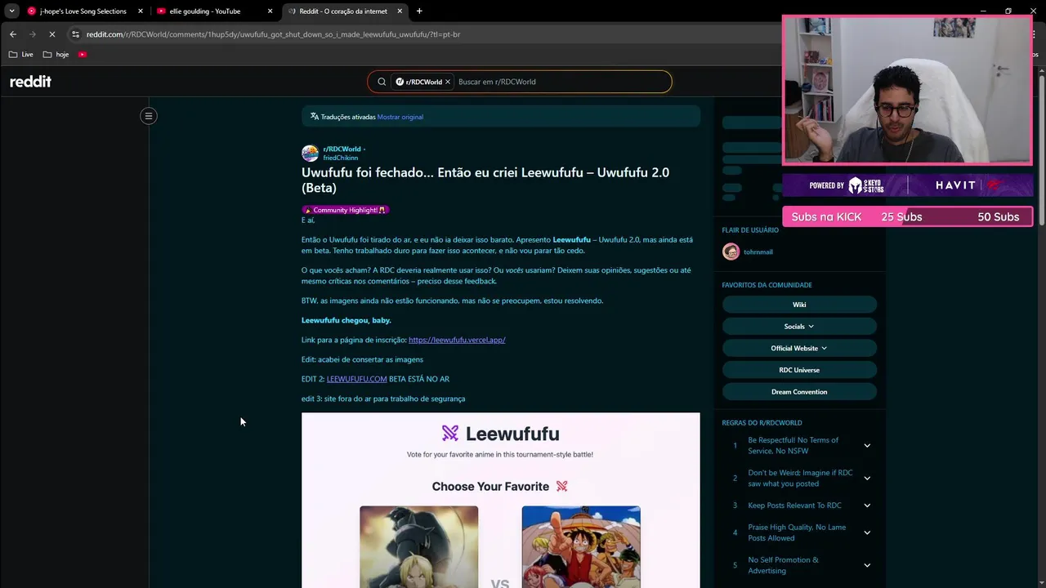Click the search magnifier icon
The image size is (1046, 588).
click(x=382, y=82)
